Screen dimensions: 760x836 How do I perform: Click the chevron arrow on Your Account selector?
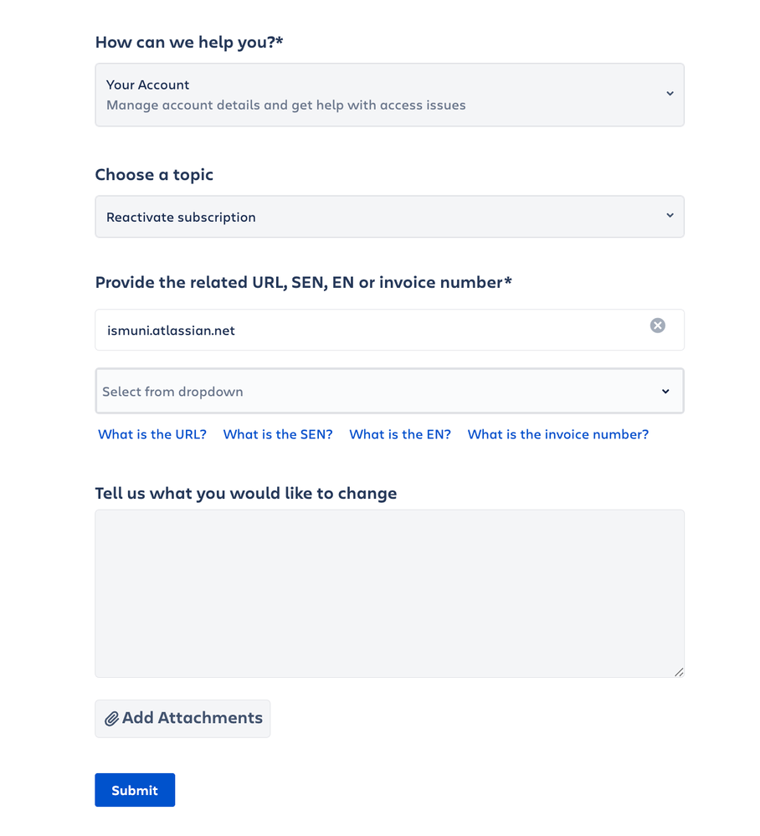(x=670, y=94)
